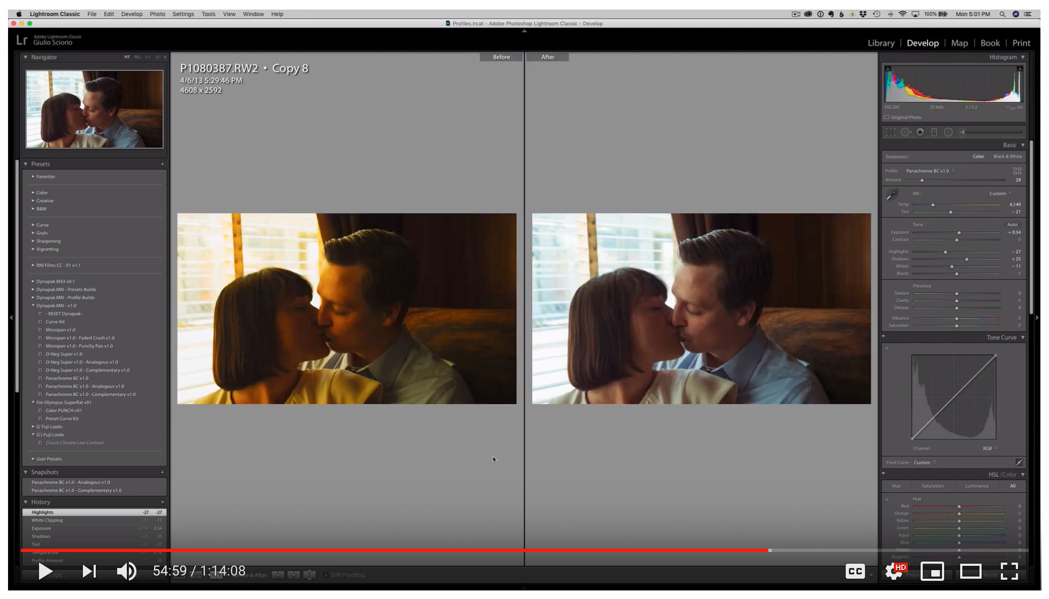Open the Settings menu
The height and width of the screenshot is (599, 1049).
(x=183, y=14)
